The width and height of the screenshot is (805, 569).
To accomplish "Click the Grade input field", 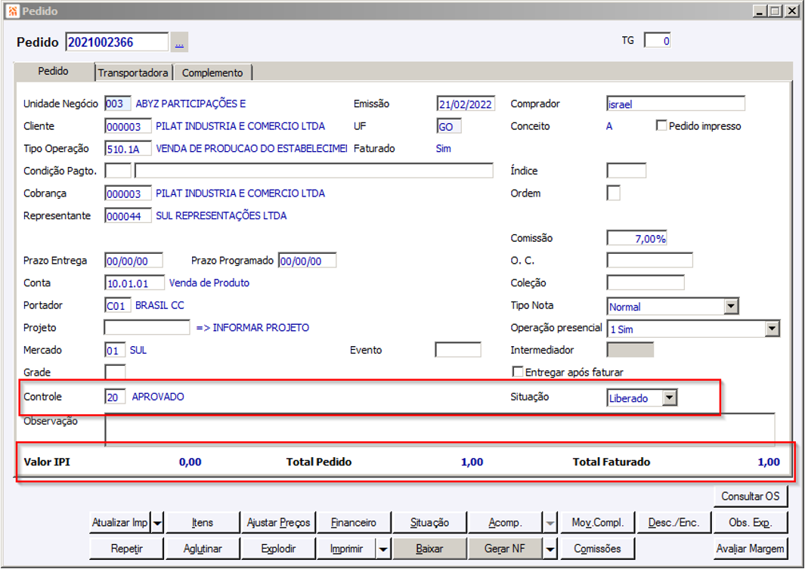I will point(115,372).
